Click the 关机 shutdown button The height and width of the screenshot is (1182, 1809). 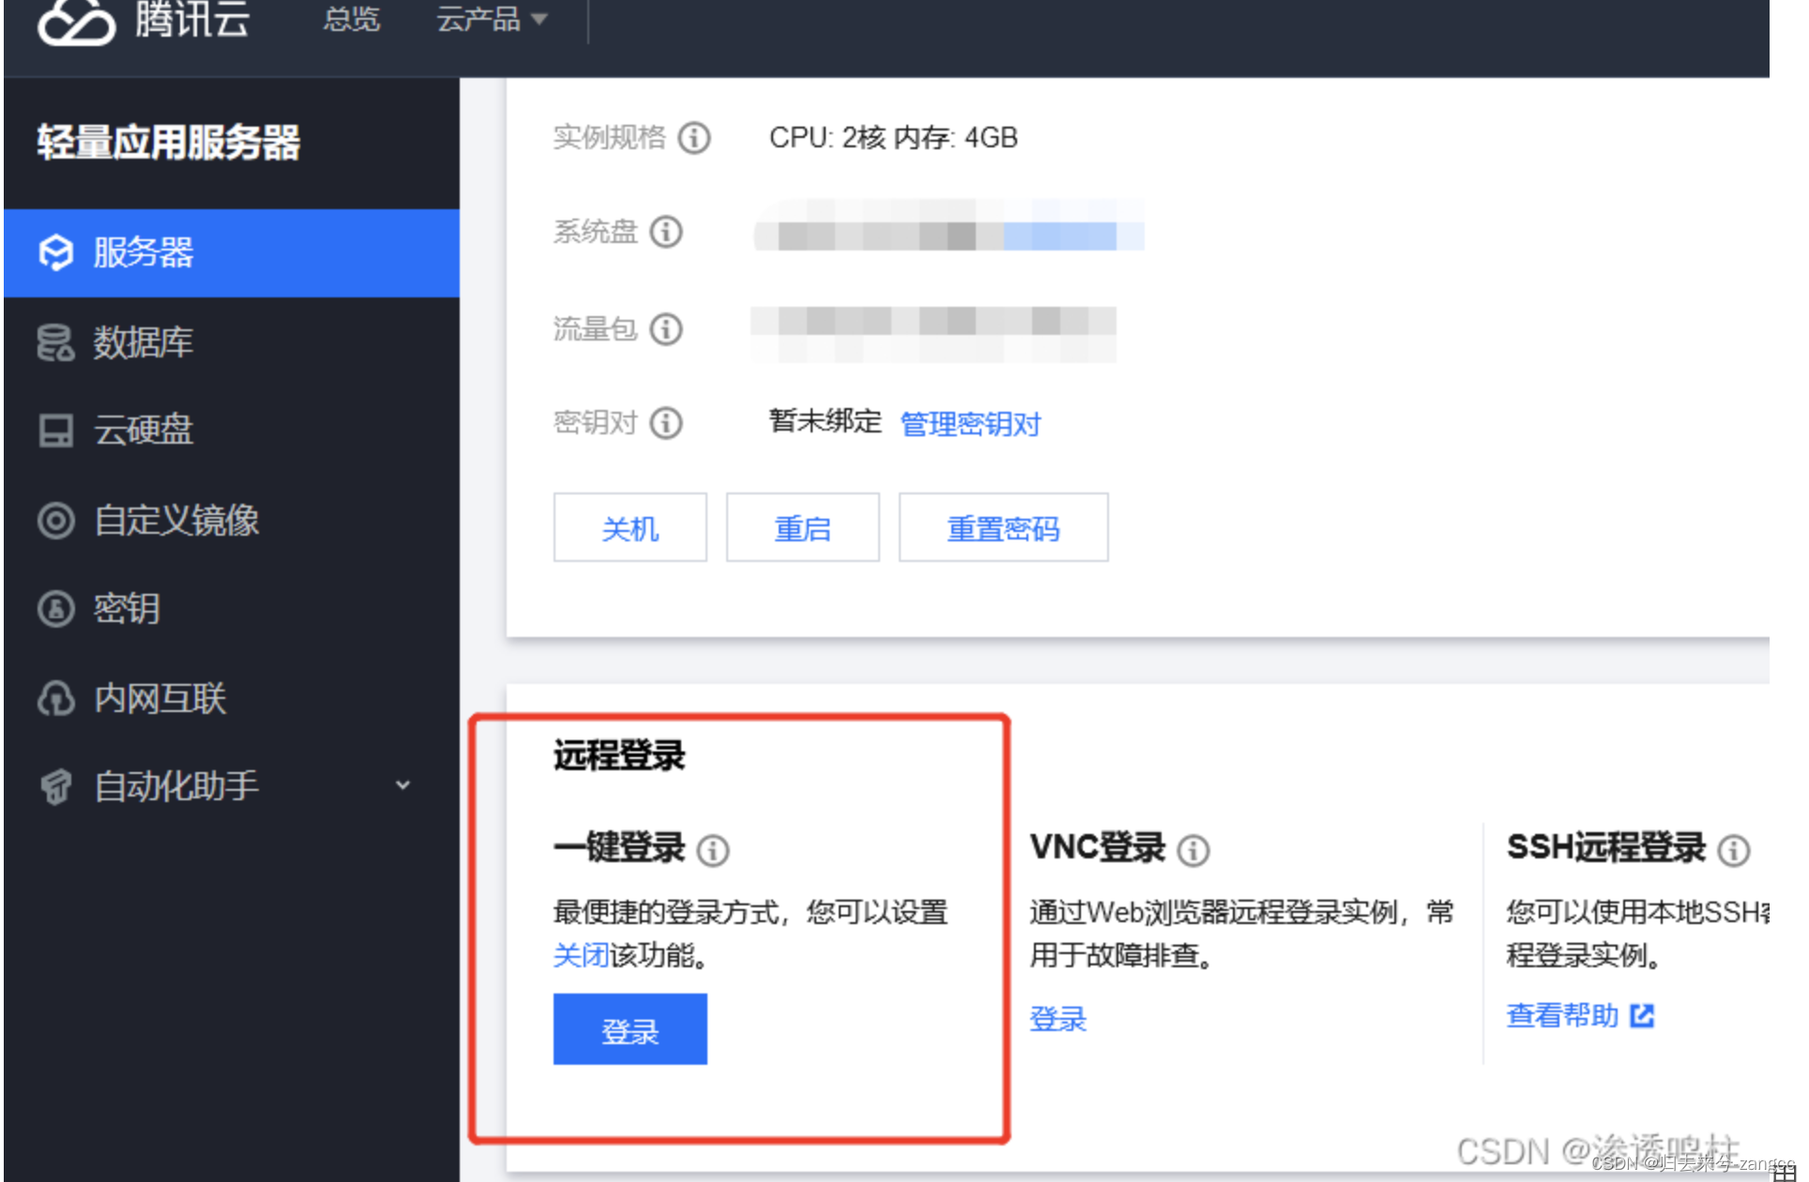click(630, 527)
